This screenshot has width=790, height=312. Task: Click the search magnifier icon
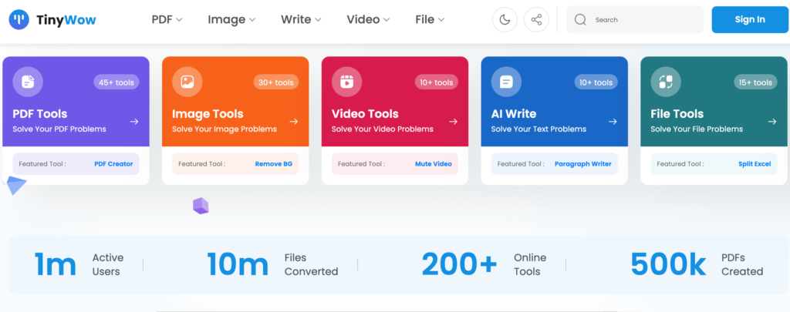coord(581,19)
